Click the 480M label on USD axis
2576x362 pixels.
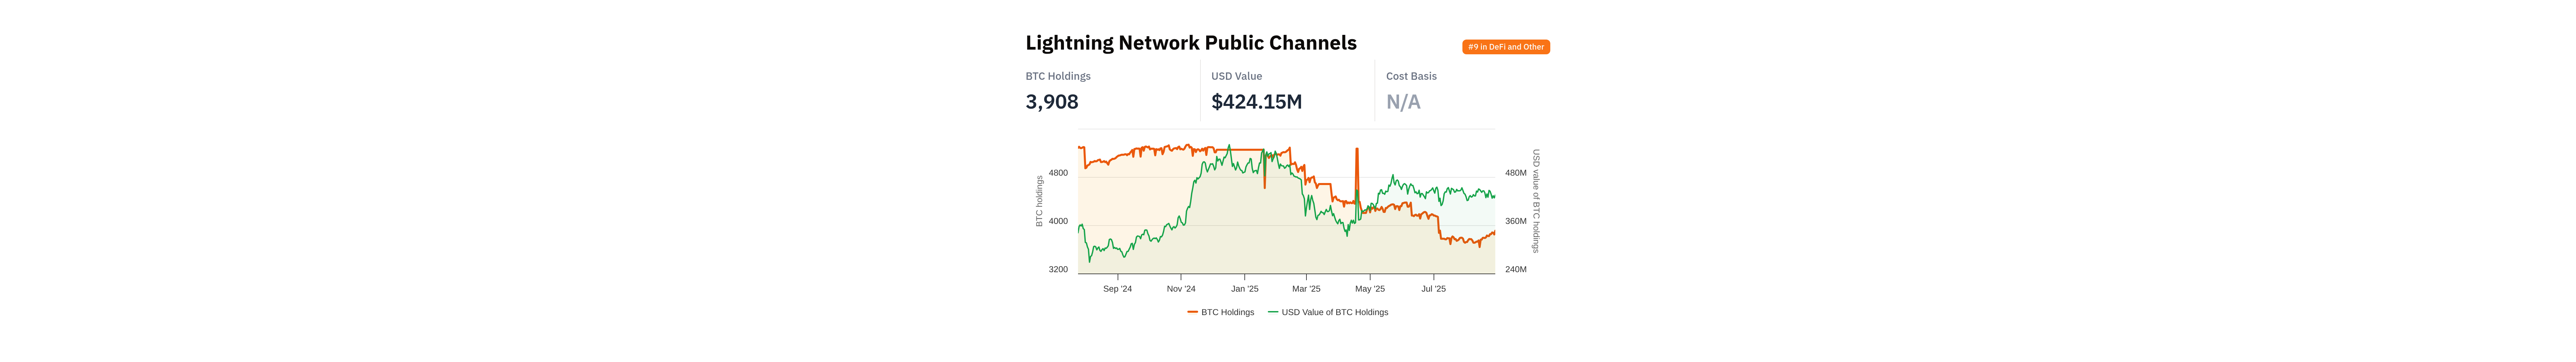tap(1515, 173)
